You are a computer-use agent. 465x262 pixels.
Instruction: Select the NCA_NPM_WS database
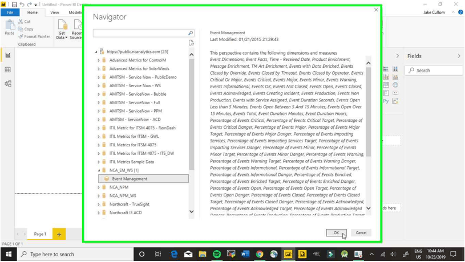pos(123,196)
